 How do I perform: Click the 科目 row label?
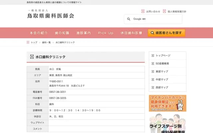pos(38,104)
